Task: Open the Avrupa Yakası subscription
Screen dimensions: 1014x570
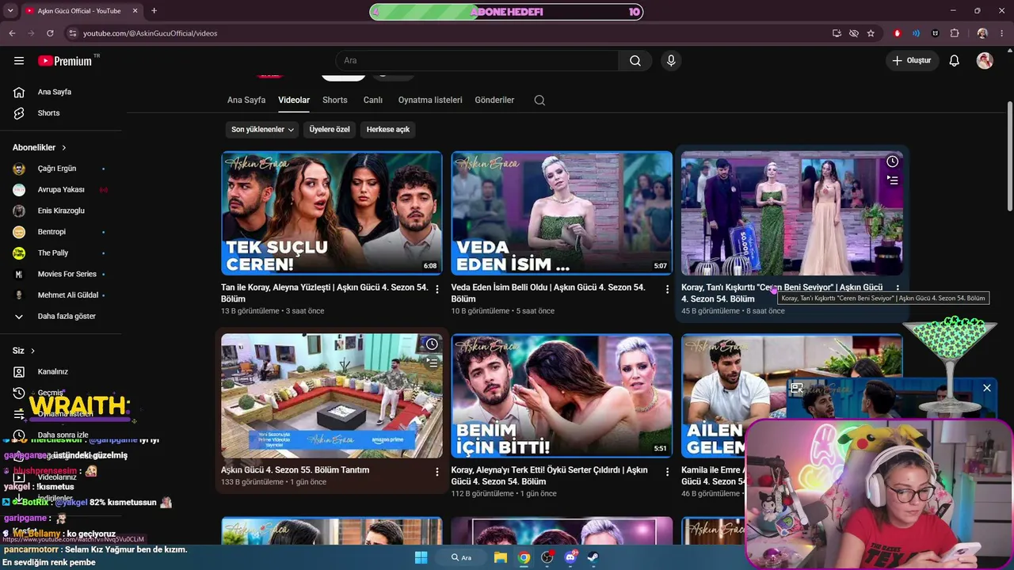Action: pos(61,190)
